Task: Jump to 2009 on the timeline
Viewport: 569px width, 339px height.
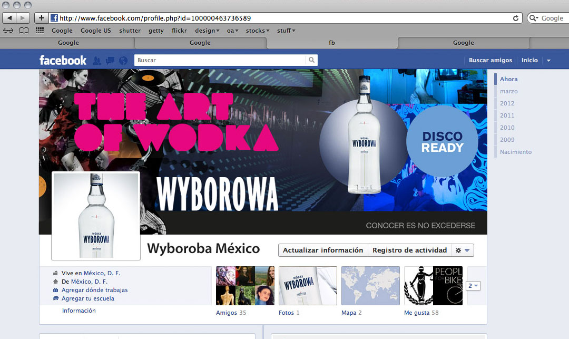Action: (x=507, y=140)
